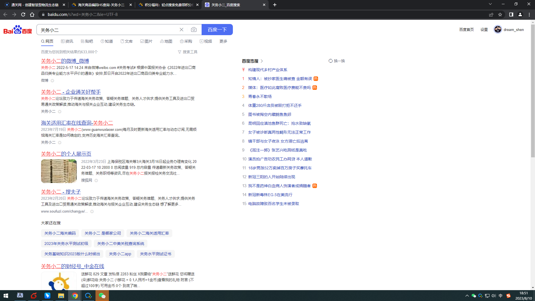Viewport: 535px width, 301px height.
Task: Open result 关务小二的微博_微博
Action: 65,61
